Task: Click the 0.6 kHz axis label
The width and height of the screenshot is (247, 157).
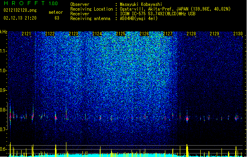Action: 3,149
